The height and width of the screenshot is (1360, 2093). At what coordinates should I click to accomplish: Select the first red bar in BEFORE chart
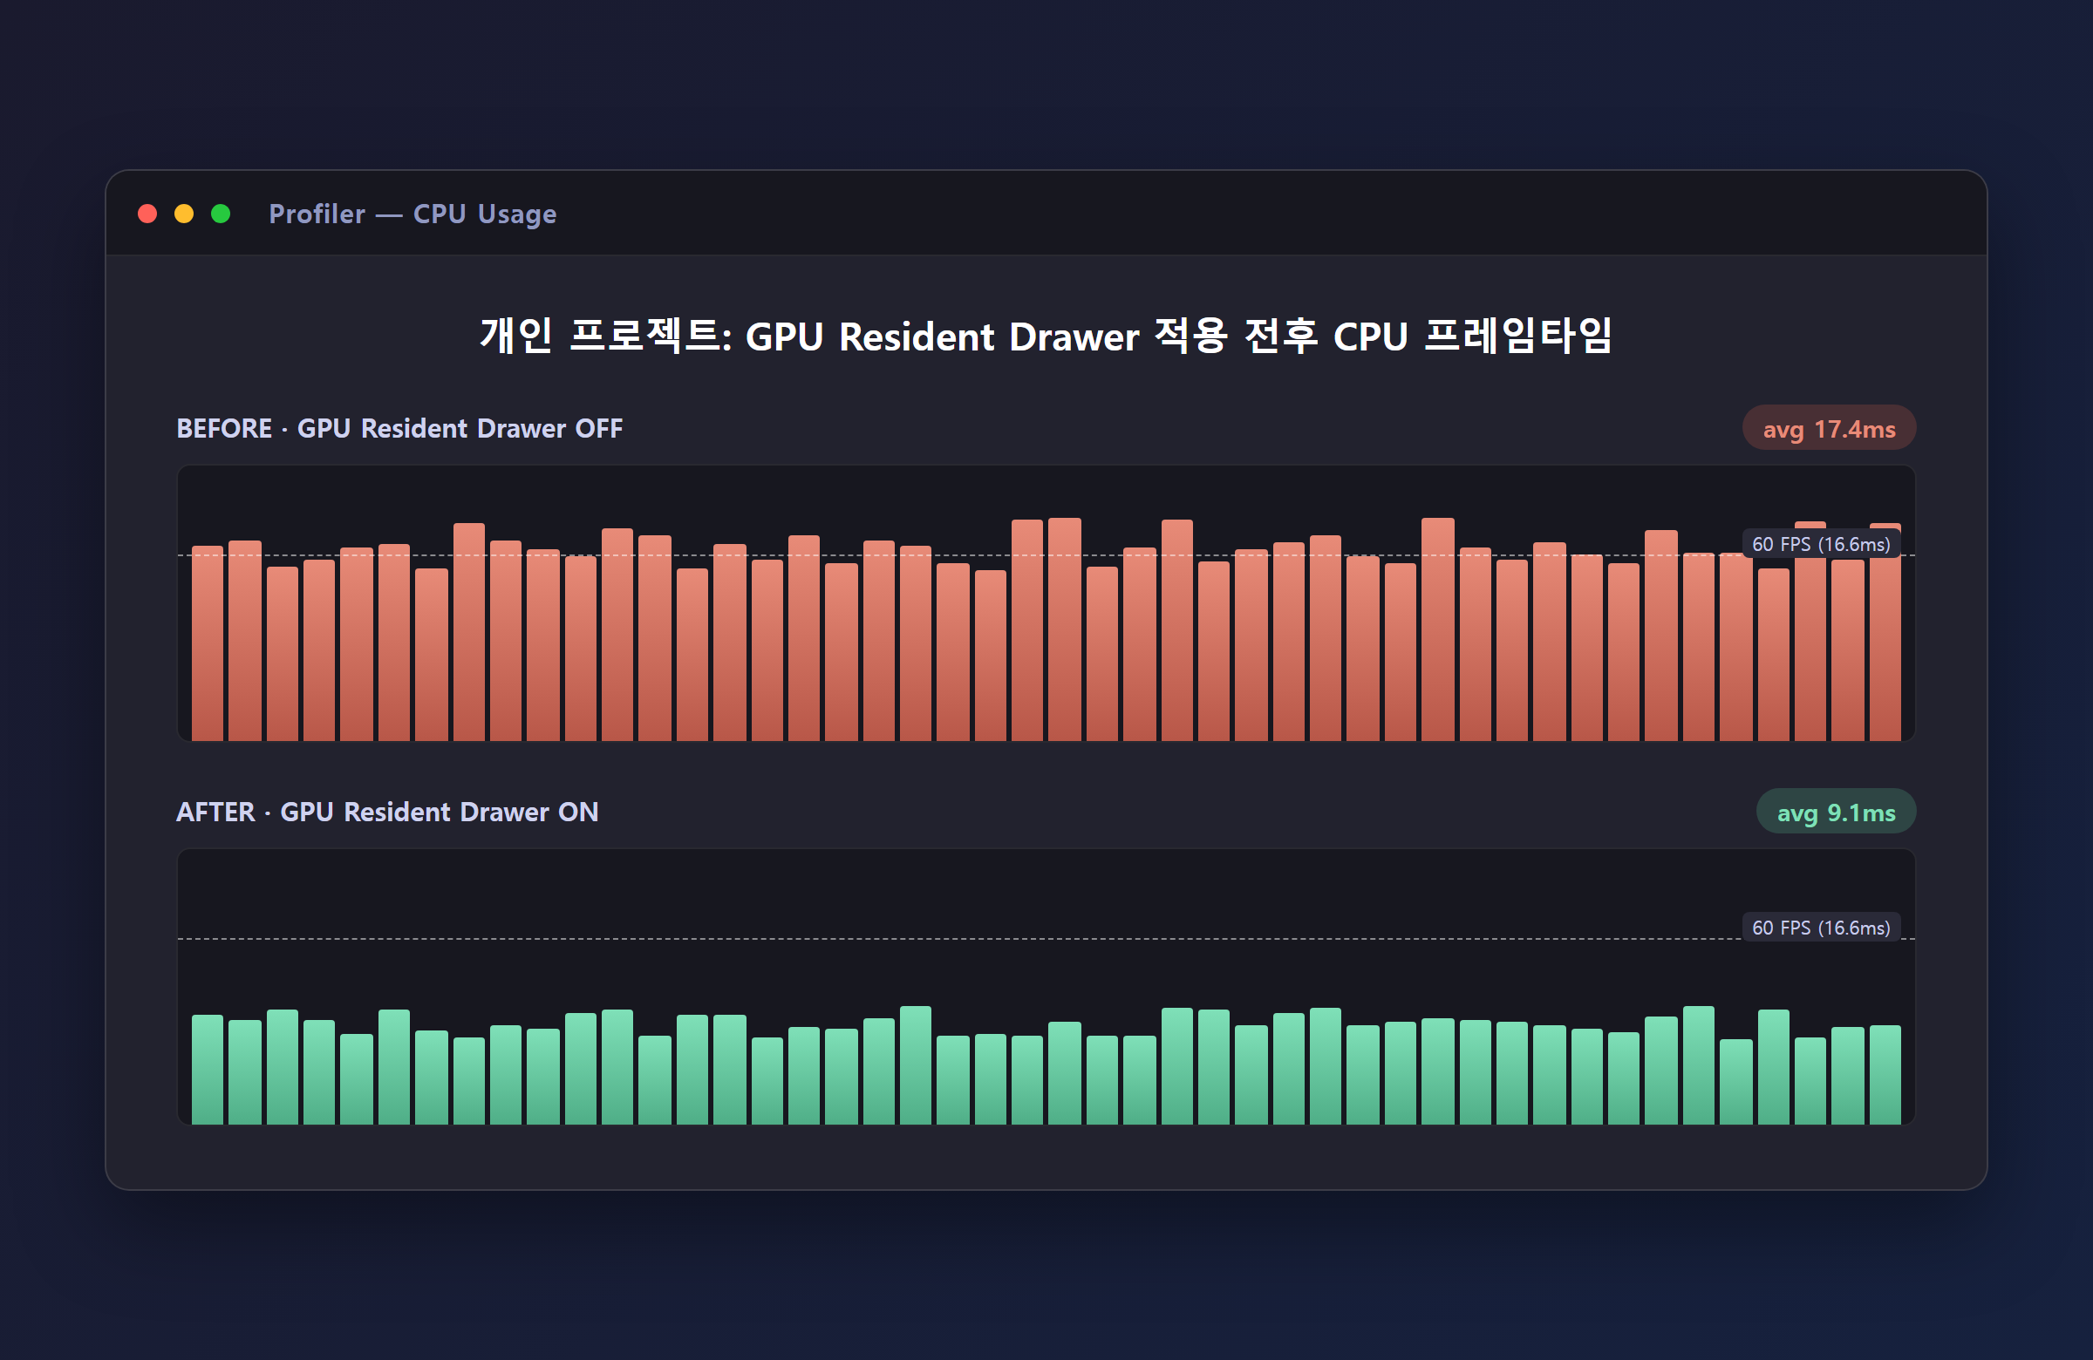click(208, 643)
